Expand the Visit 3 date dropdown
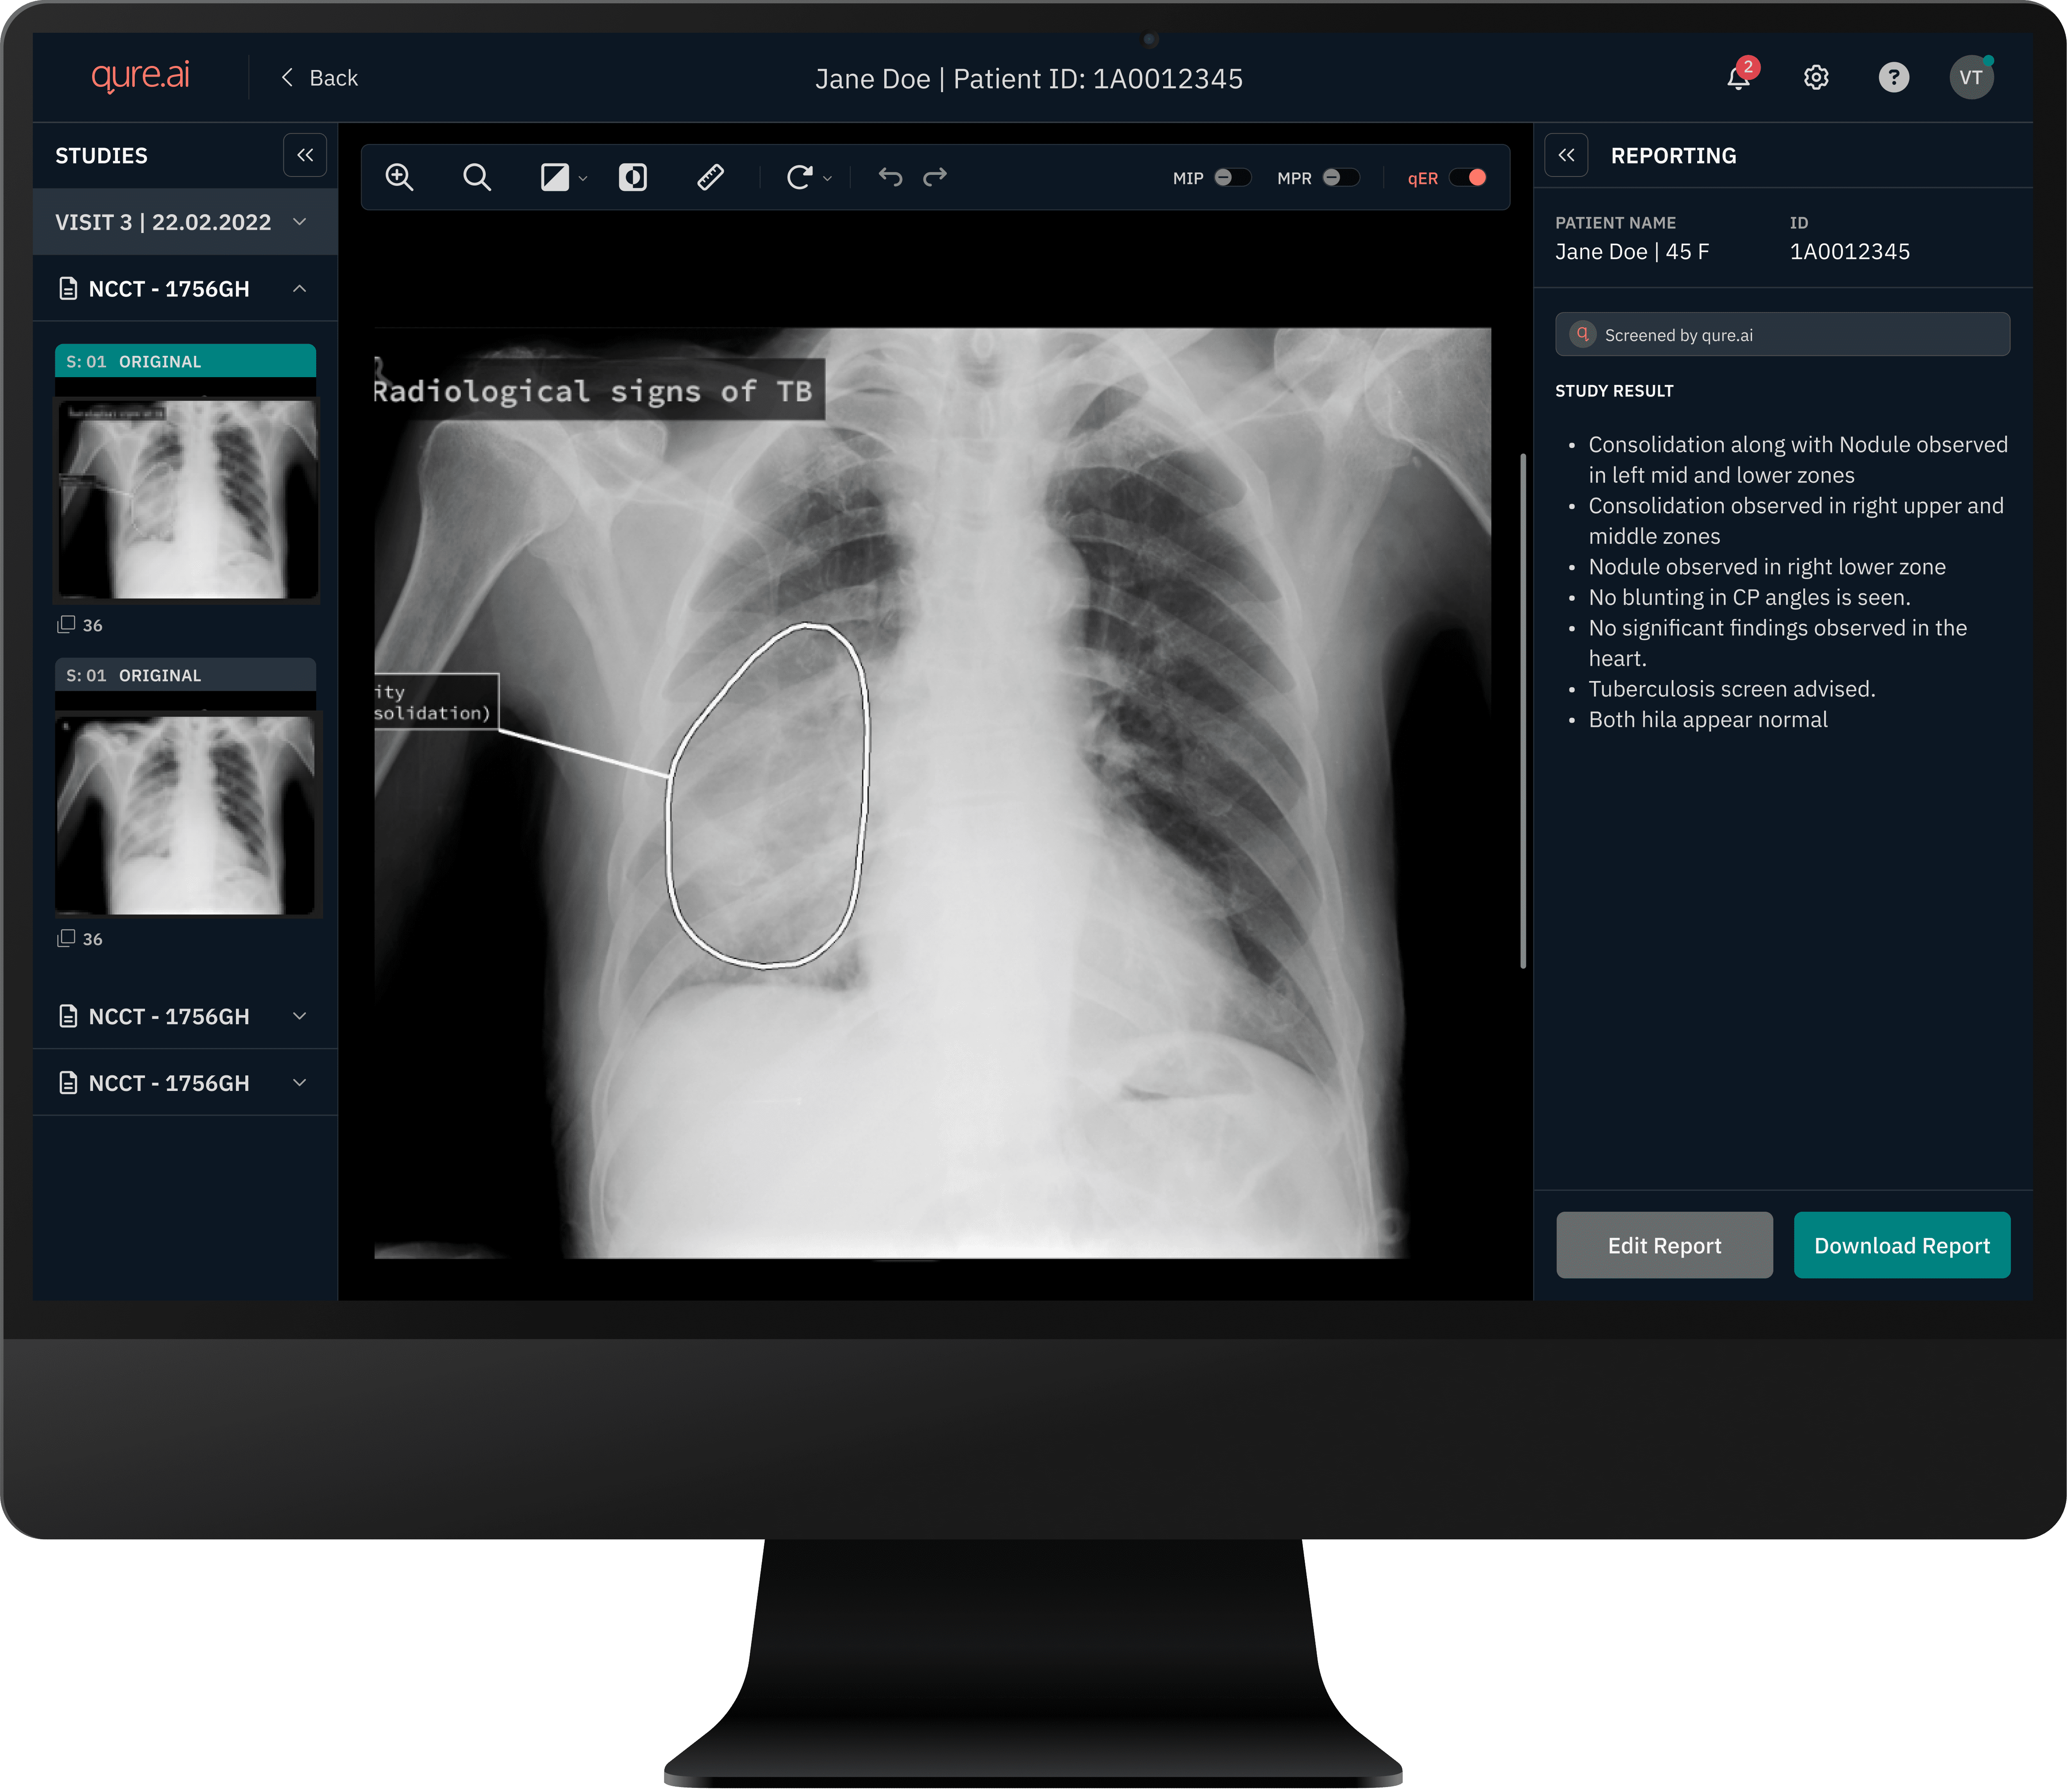This screenshot has width=2067, height=1792. click(x=299, y=221)
